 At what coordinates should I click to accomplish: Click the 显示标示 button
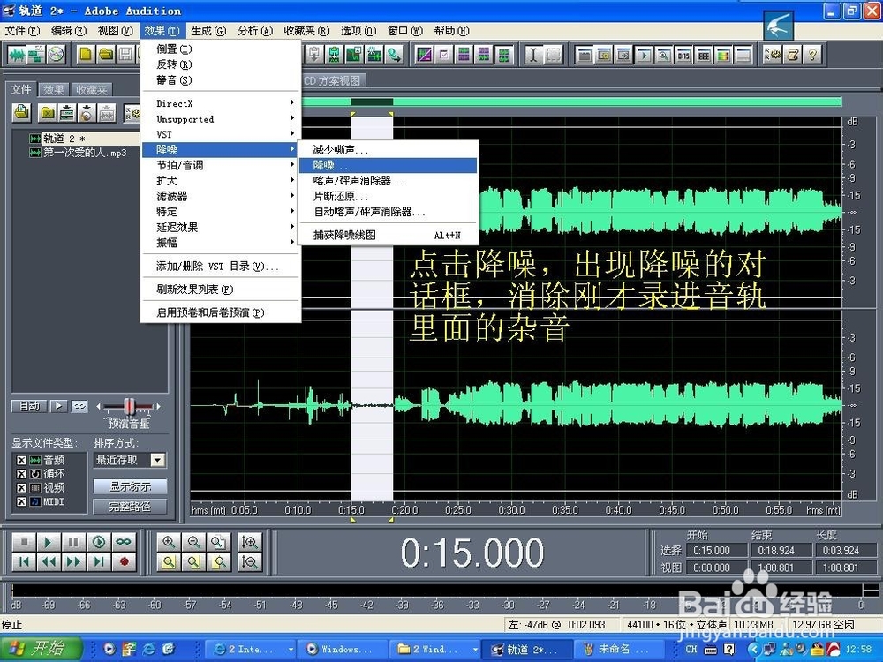(x=131, y=485)
